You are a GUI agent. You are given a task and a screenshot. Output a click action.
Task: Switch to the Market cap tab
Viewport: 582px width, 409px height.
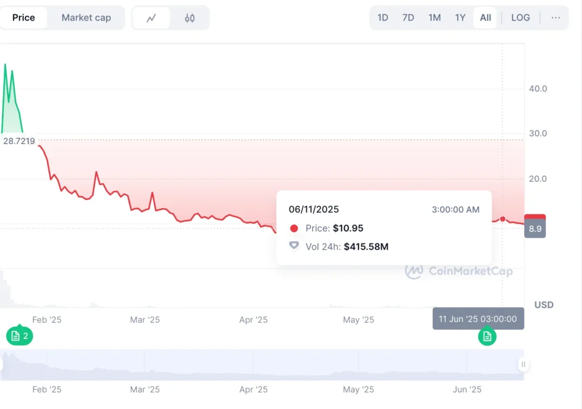86,18
